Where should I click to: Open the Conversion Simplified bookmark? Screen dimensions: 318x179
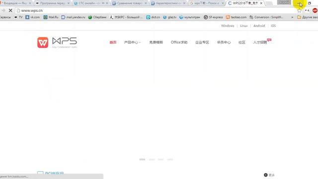pyautogui.click(x=266, y=17)
